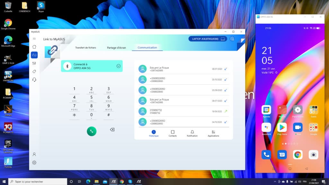Switch to Transfert de fichiers tab

tap(85, 48)
